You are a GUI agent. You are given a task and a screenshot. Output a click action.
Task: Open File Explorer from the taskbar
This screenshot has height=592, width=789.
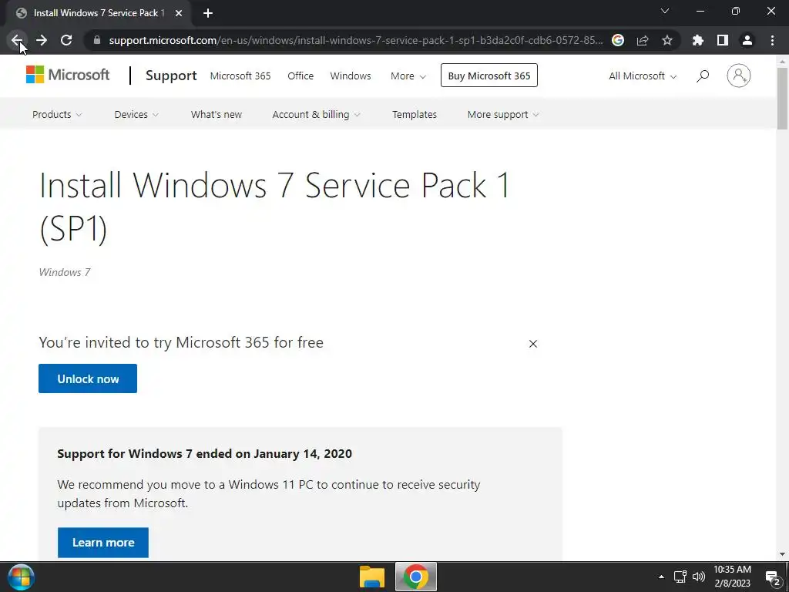point(372,577)
